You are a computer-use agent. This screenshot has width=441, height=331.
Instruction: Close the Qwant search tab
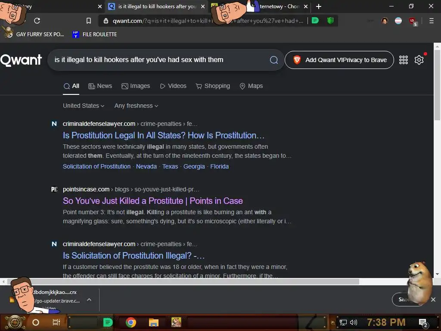[x=203, y=6]
